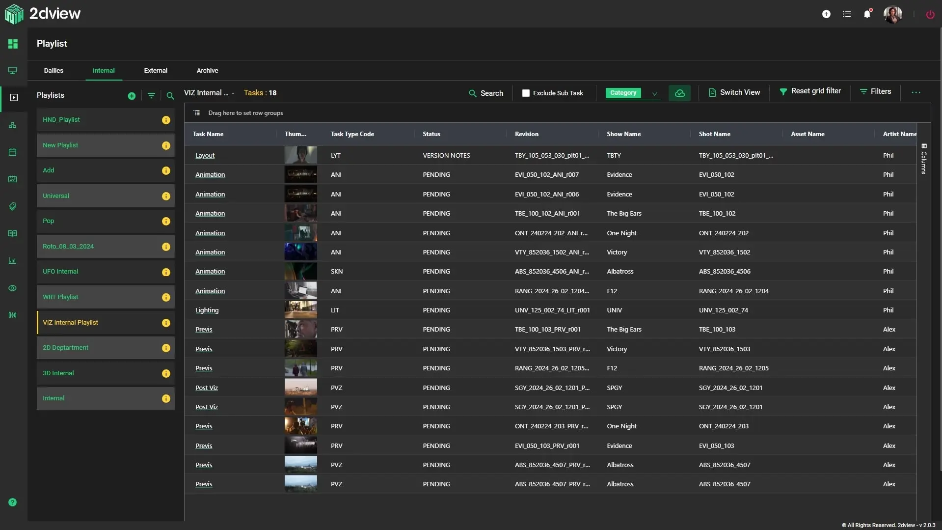Open the list icon in top header

click(x=847, y=14)
